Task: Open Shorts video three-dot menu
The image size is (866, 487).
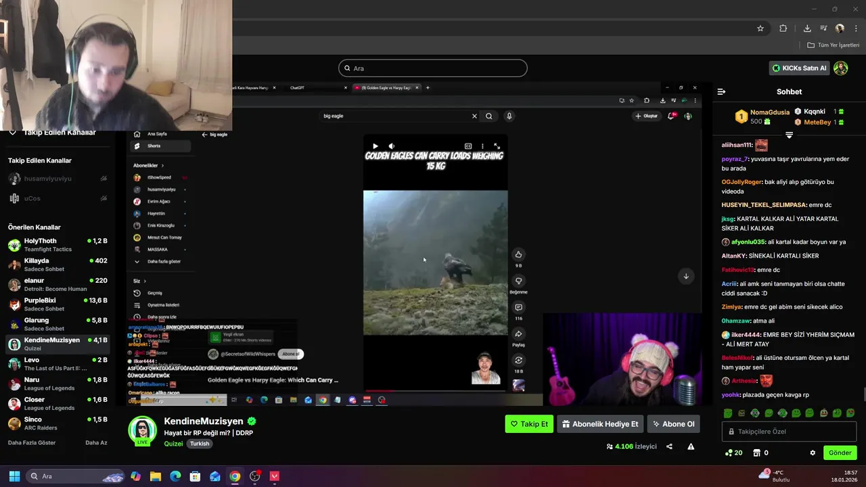Action: (x=482, y=146)
